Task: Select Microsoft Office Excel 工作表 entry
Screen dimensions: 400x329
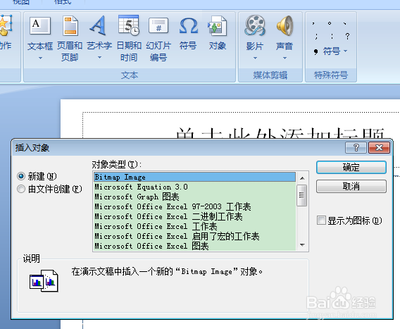Action: click(x=194, y=226)
